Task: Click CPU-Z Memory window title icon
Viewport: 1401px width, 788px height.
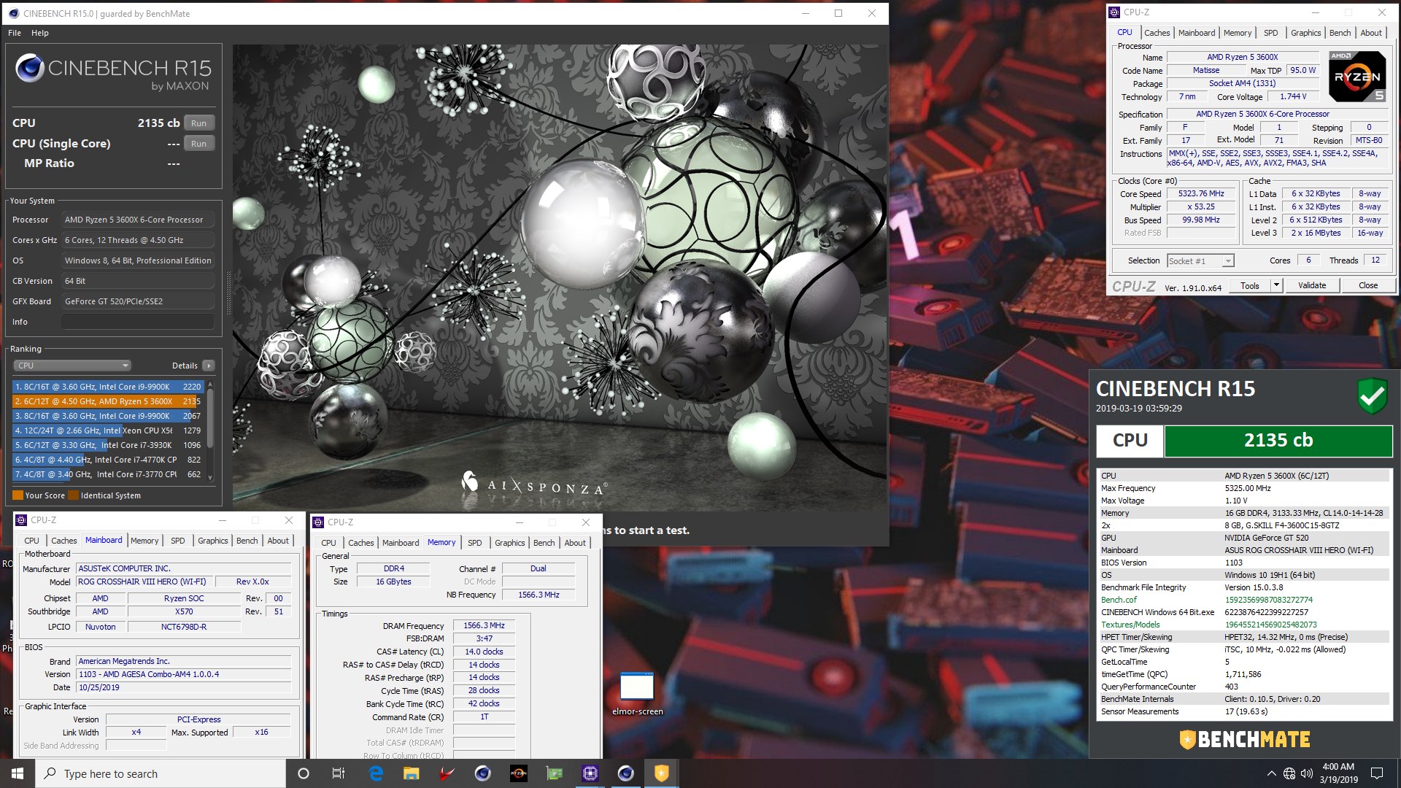Action: click(x=318, y=522)
